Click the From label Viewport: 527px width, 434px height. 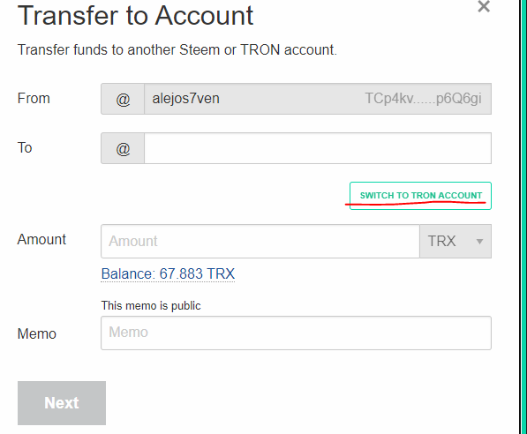click(34, 99)
